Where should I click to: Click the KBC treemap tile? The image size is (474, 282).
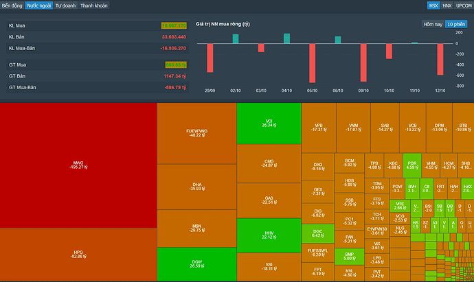tap(394, 165)
